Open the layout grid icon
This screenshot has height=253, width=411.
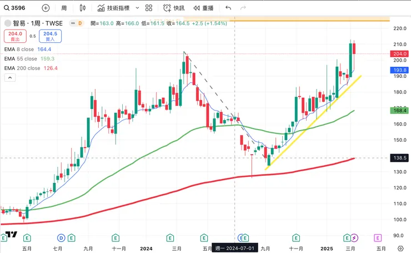(x=149, y=8)
